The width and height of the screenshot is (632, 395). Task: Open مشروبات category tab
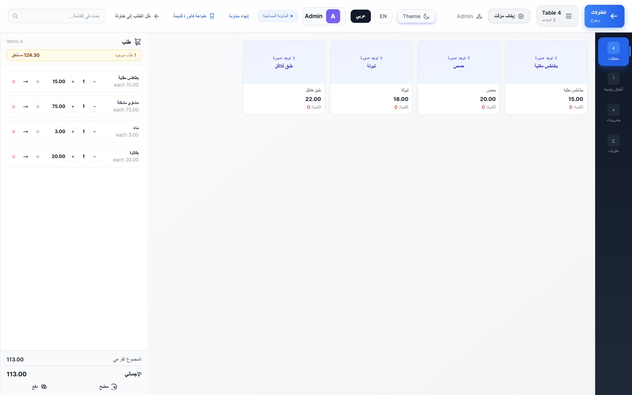point(613,113)
